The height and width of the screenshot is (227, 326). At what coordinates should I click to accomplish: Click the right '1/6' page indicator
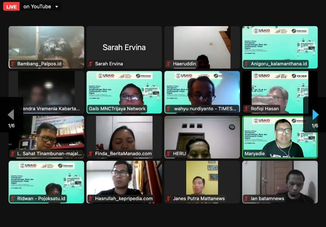[x=315, y=126]
